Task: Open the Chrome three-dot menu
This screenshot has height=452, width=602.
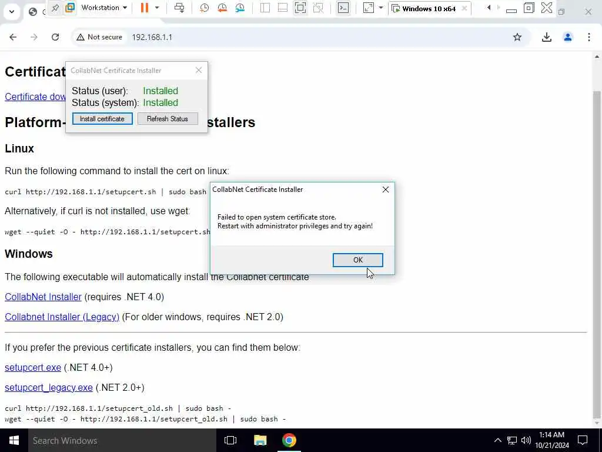Action: pyautogui.click(x=589, y=37)
